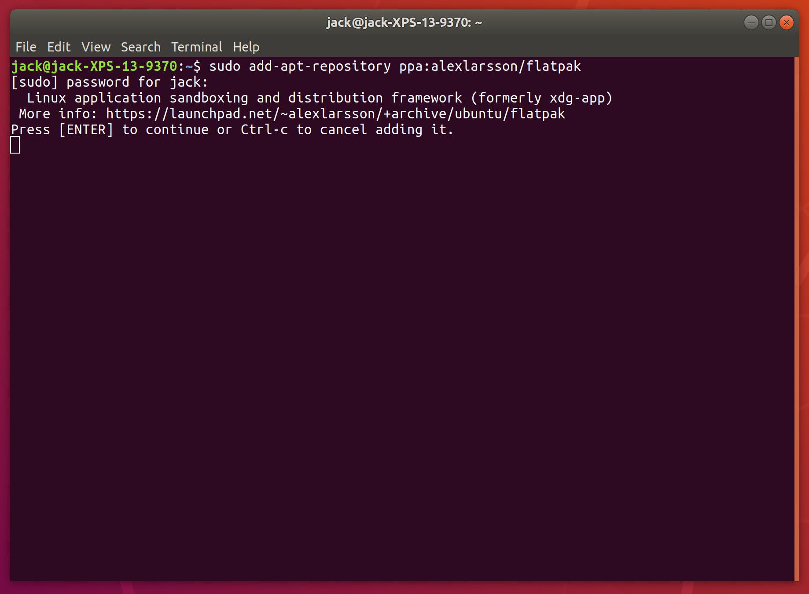Open the View menu

(96, 47)
